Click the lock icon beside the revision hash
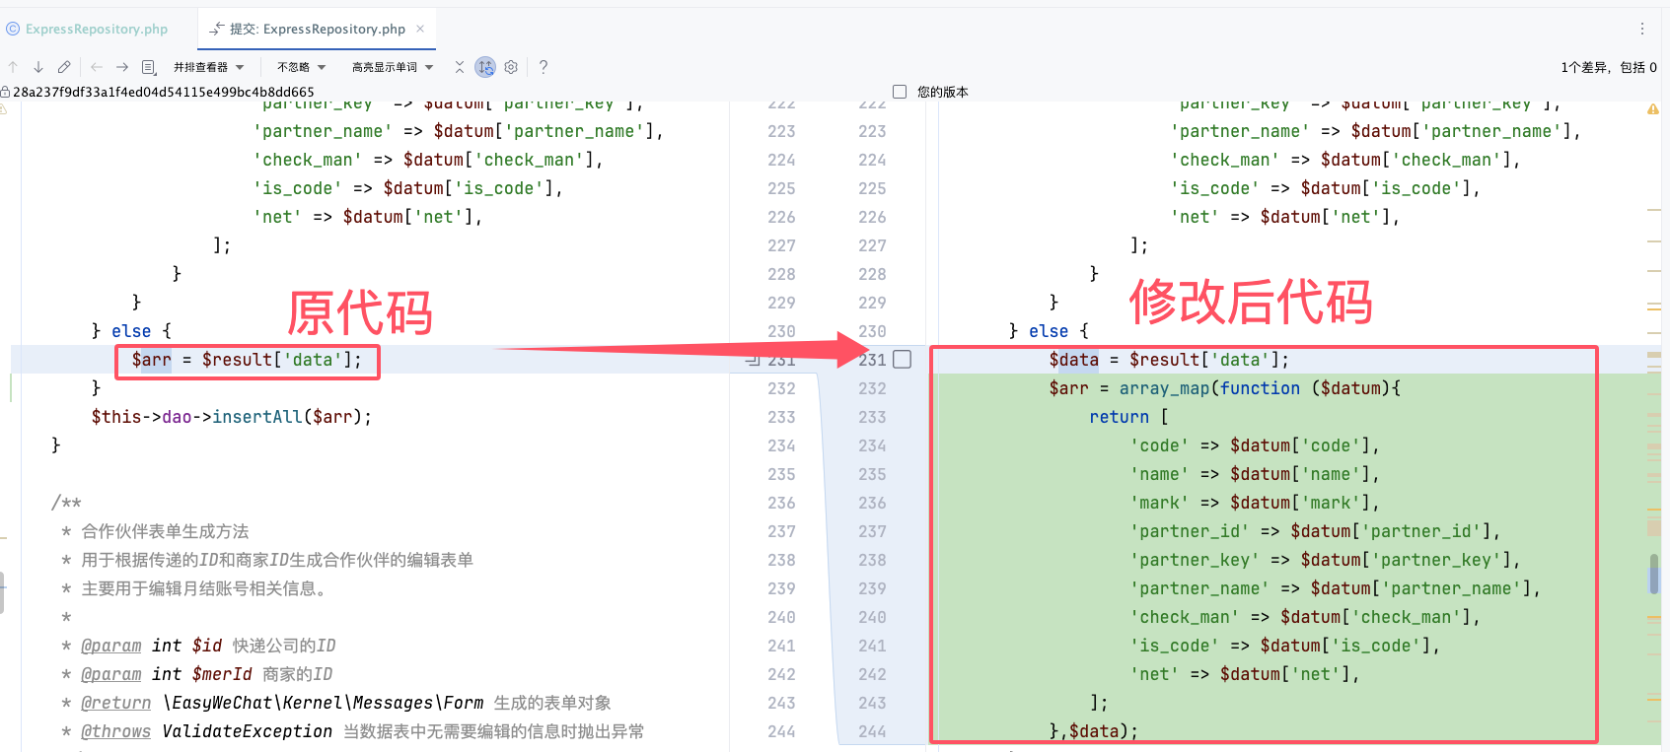The height and width of the screenshot is (752, 1670). (5, 92)
